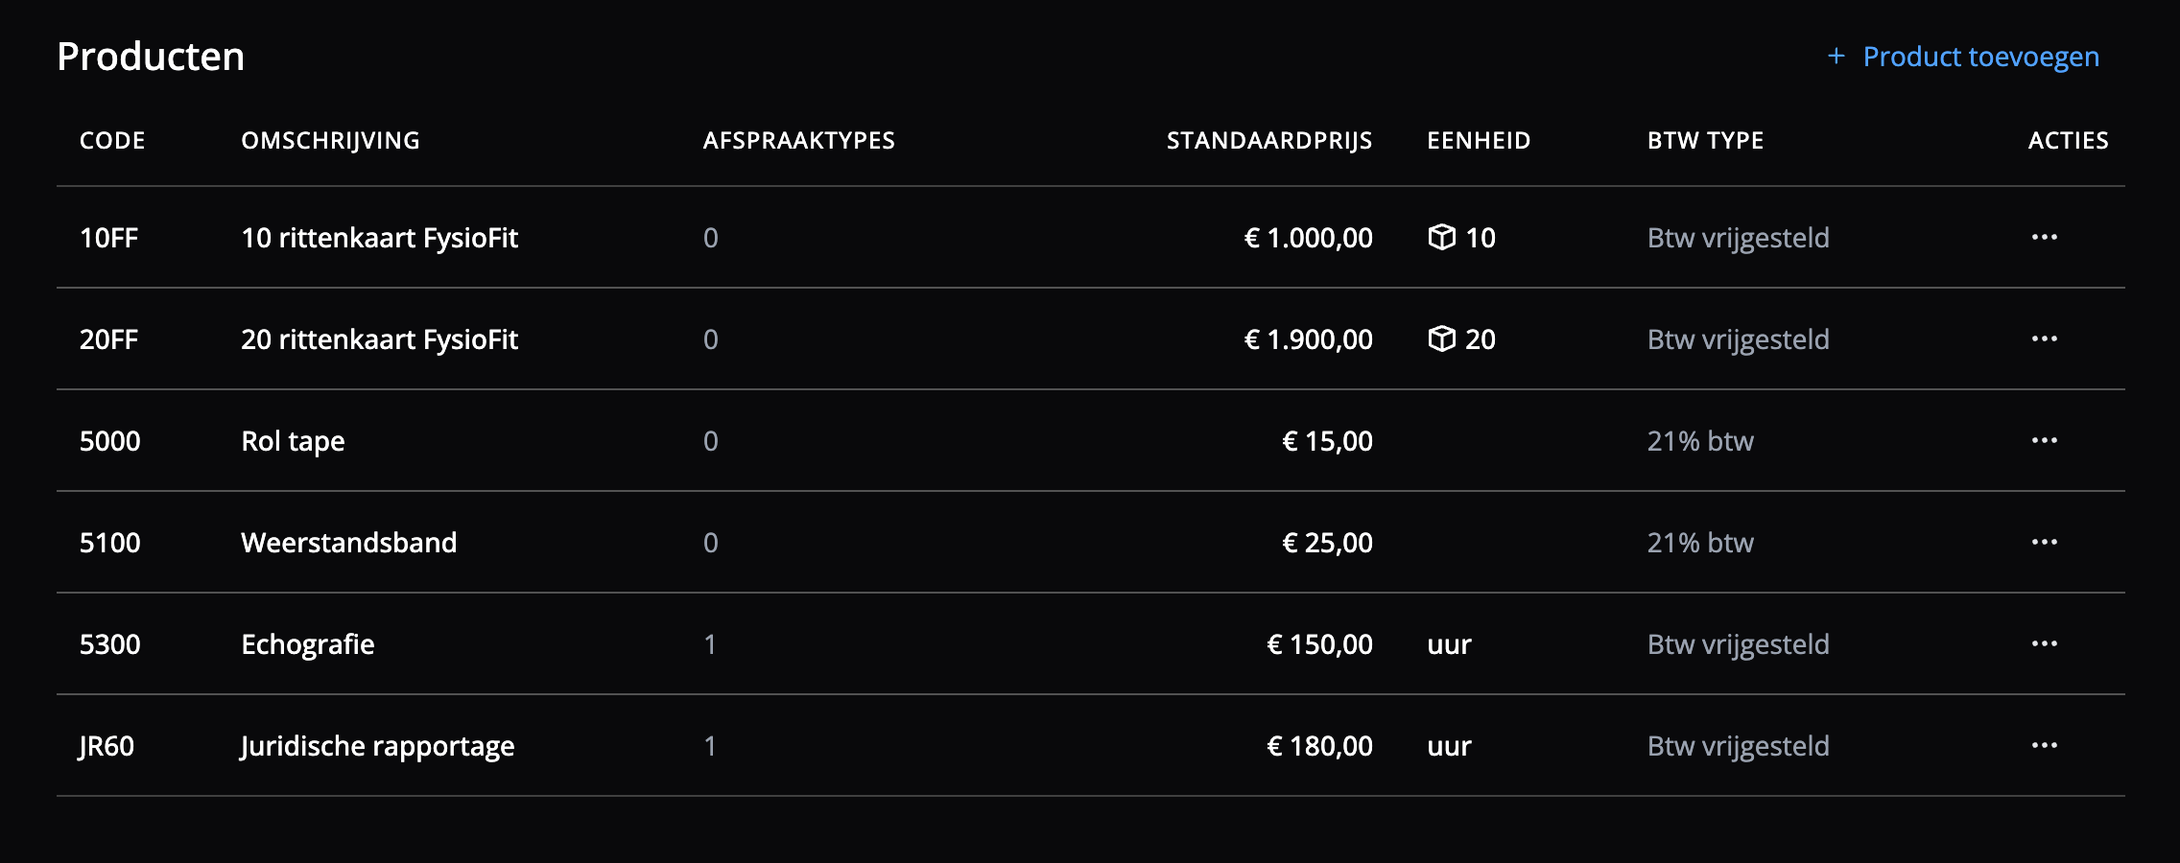Click the Product toevoegen link
The image size is (2180, 863).
coord(1980,57)
